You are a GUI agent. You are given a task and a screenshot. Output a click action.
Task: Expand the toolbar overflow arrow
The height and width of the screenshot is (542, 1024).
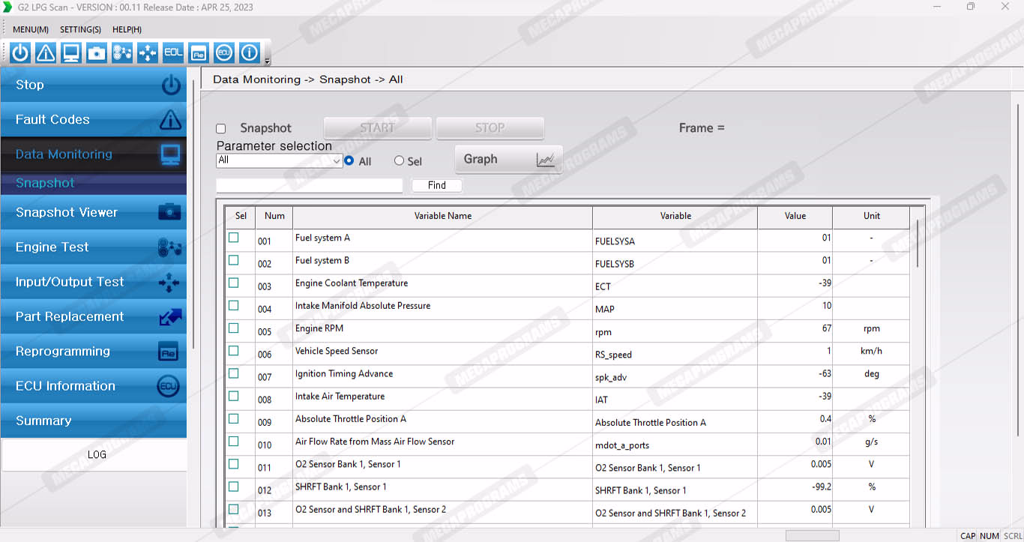(268, 61)
